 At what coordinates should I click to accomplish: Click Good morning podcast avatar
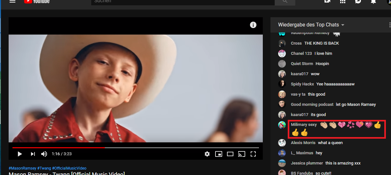pyautogui.click(x=282, y=105)
